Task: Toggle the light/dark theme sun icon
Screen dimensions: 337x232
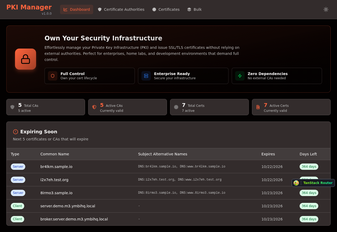Action: (326, 9)
